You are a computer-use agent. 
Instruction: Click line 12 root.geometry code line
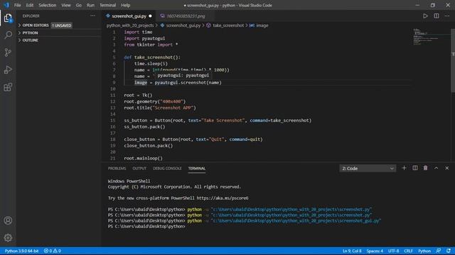[x=155, y=101]
